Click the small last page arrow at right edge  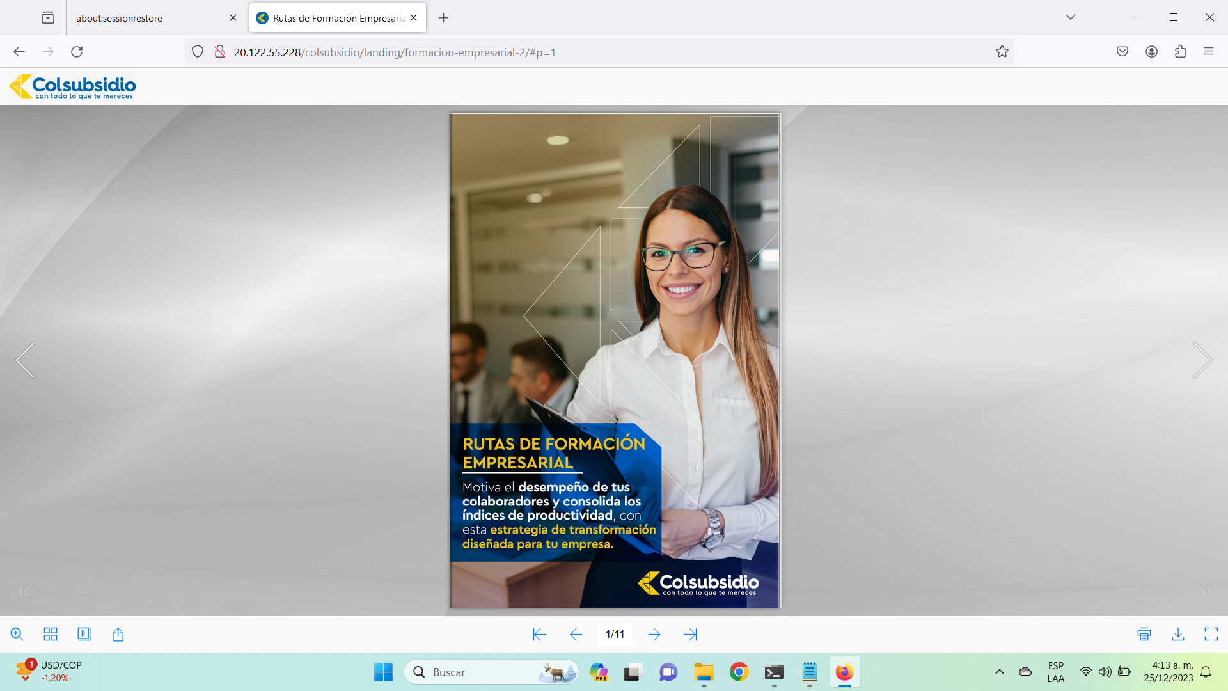pyautogui.click(x=1204, y=592)
